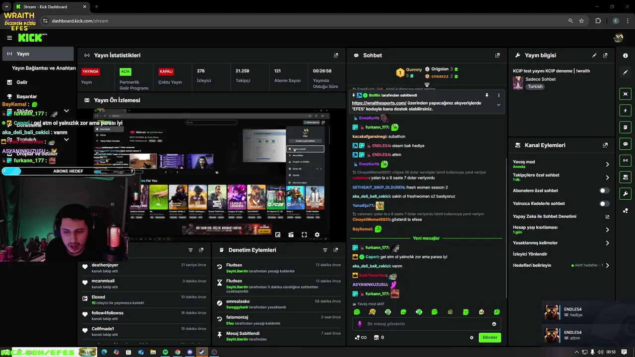Expand the pinned message chevron
Viewport: 635px width, 357px height.
pos(499,105)
